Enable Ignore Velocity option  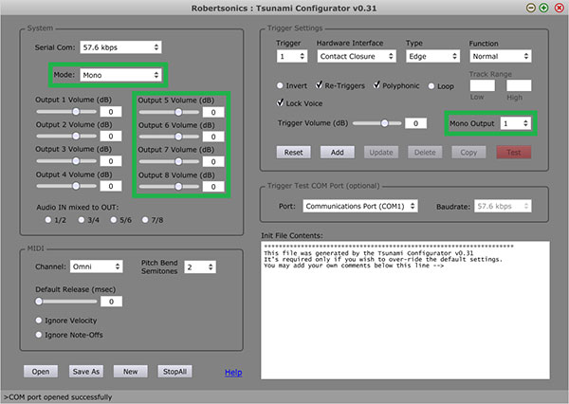pos(39,321)
